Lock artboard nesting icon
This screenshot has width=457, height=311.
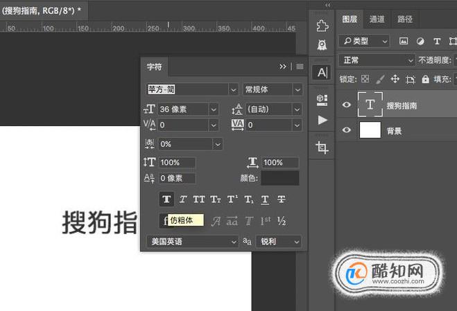(411, 79)
